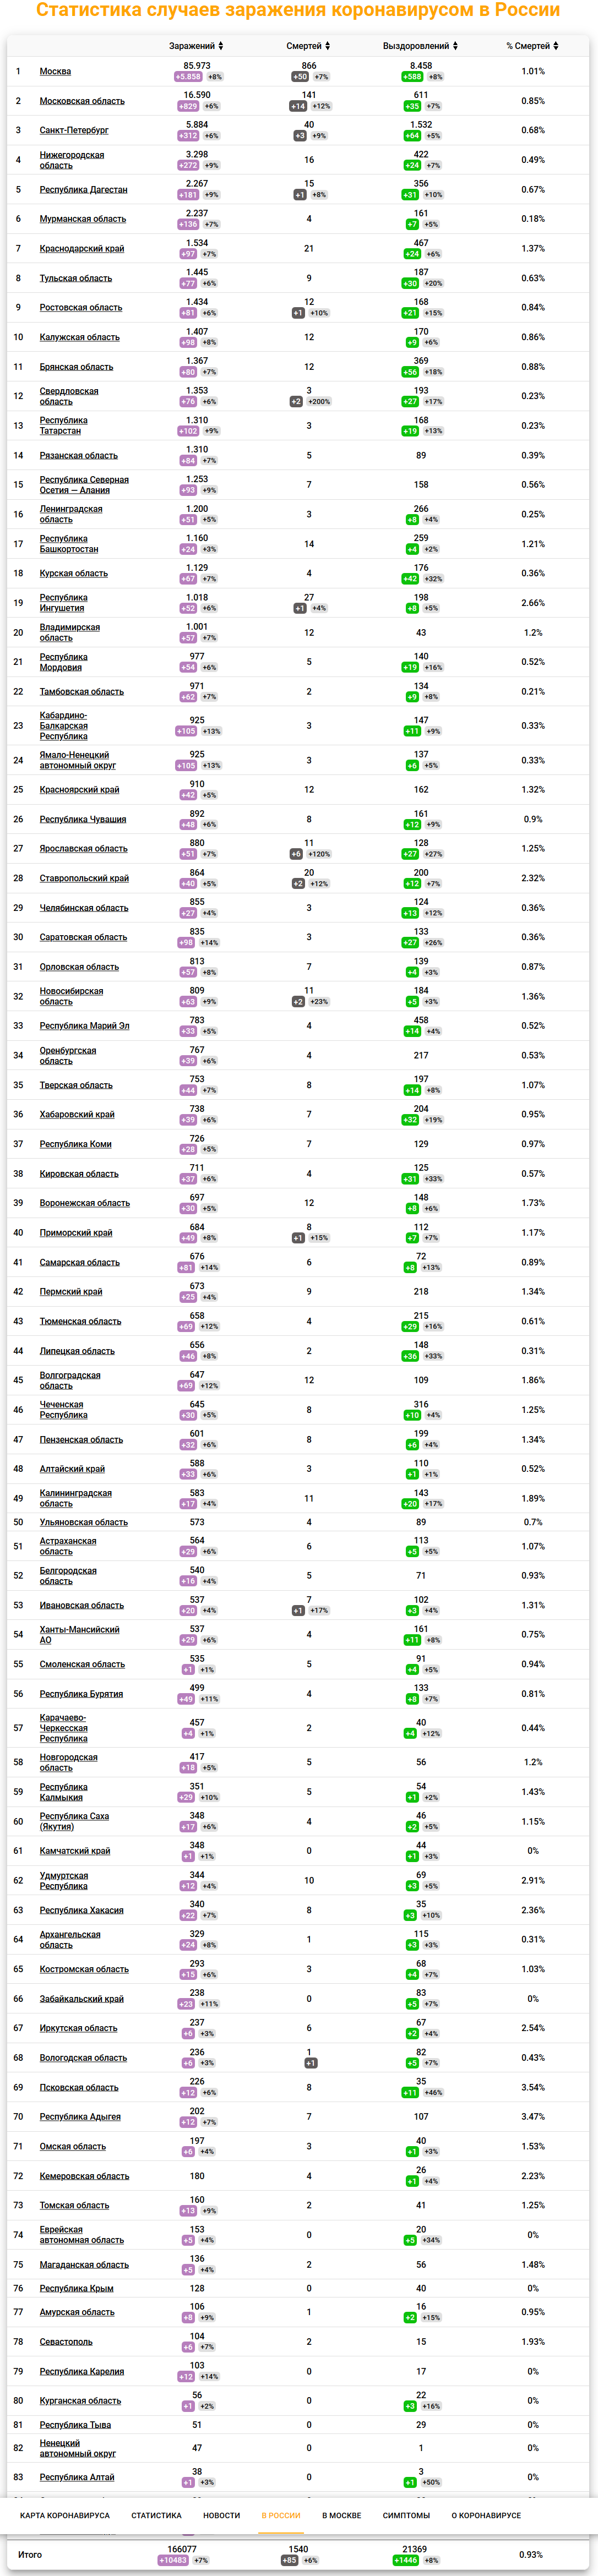Sort table by Смертей column arrows
Image resolution: width=598 pixels, height=2576 pixels.
[x=327, y=46]
